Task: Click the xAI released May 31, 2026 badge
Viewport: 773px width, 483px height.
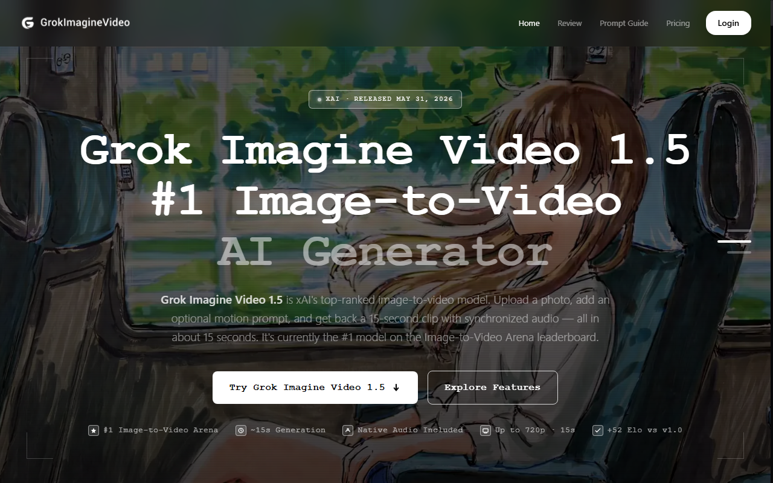Action: pyautogui.click(x=385, y=99)
